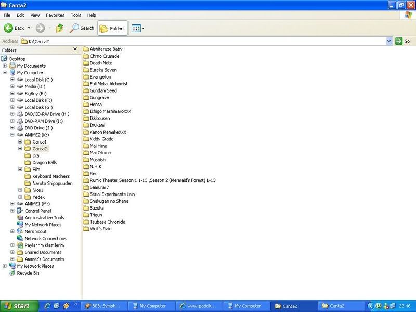
Task: Open the address bar dropdown arrow
Action: point(389,41)
